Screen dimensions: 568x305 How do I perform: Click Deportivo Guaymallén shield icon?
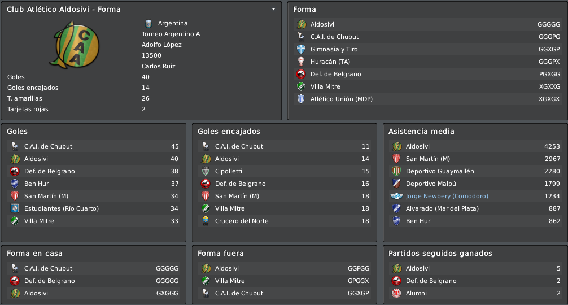397,171
